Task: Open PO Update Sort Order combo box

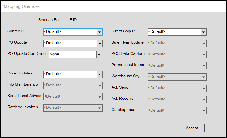Action: click(x=75, y=55)
